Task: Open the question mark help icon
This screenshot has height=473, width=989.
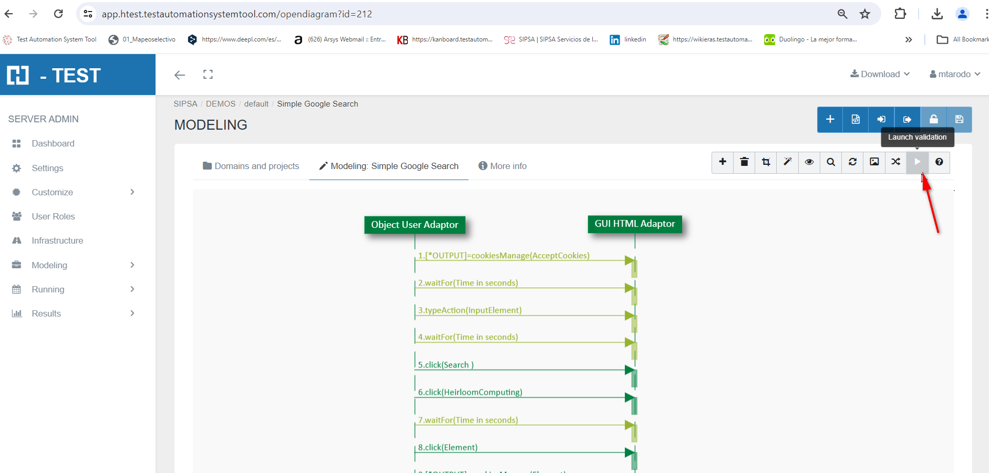Action: click(939, 162)
